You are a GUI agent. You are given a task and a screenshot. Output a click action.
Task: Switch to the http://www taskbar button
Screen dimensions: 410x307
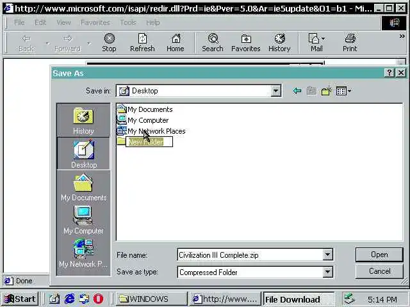[x=225, y=299]
